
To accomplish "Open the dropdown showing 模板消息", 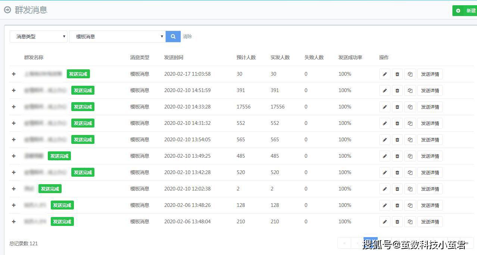I will pyautogui.click(x=117, y=36).
